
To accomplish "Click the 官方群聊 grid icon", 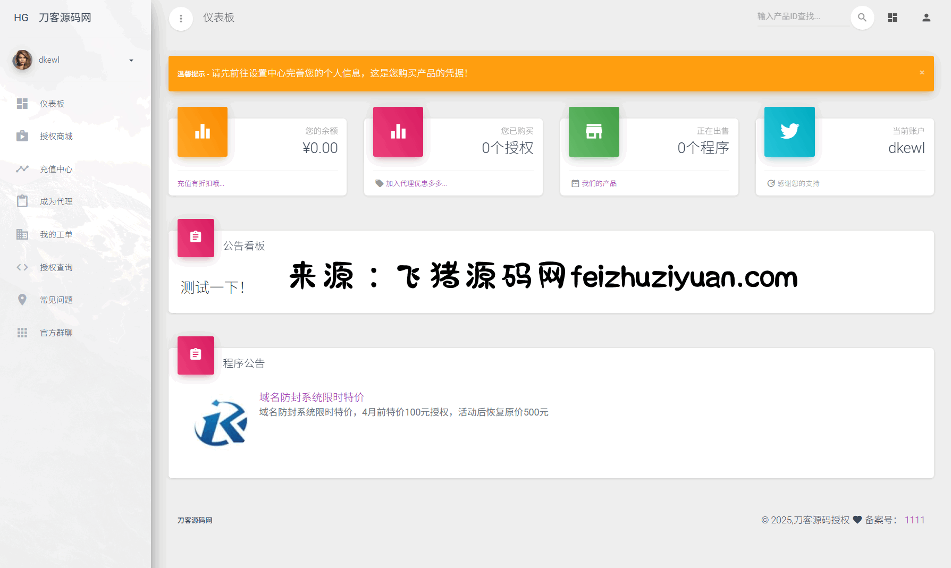I will pos(22,333).
